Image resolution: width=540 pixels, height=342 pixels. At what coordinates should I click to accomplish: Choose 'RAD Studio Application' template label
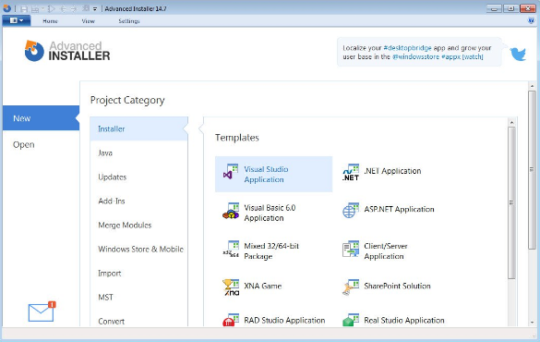coord(284,321)
